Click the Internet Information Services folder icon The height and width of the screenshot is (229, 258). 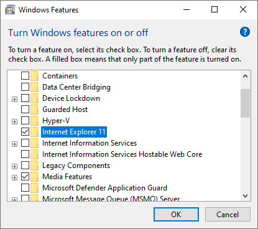(34, 143)
